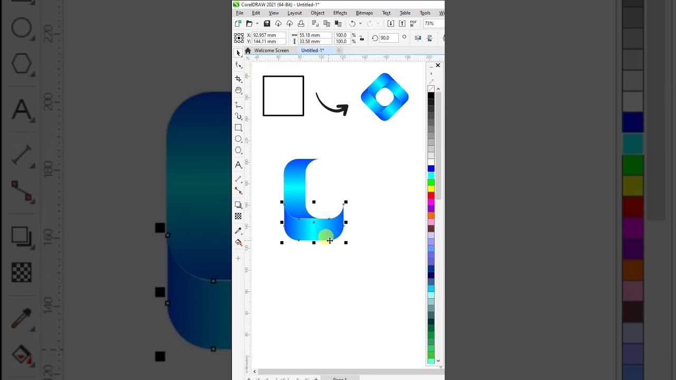This screenshot has width=676, height=380.
Task: Select the Shape tool
Action: (x=238, y=64)
